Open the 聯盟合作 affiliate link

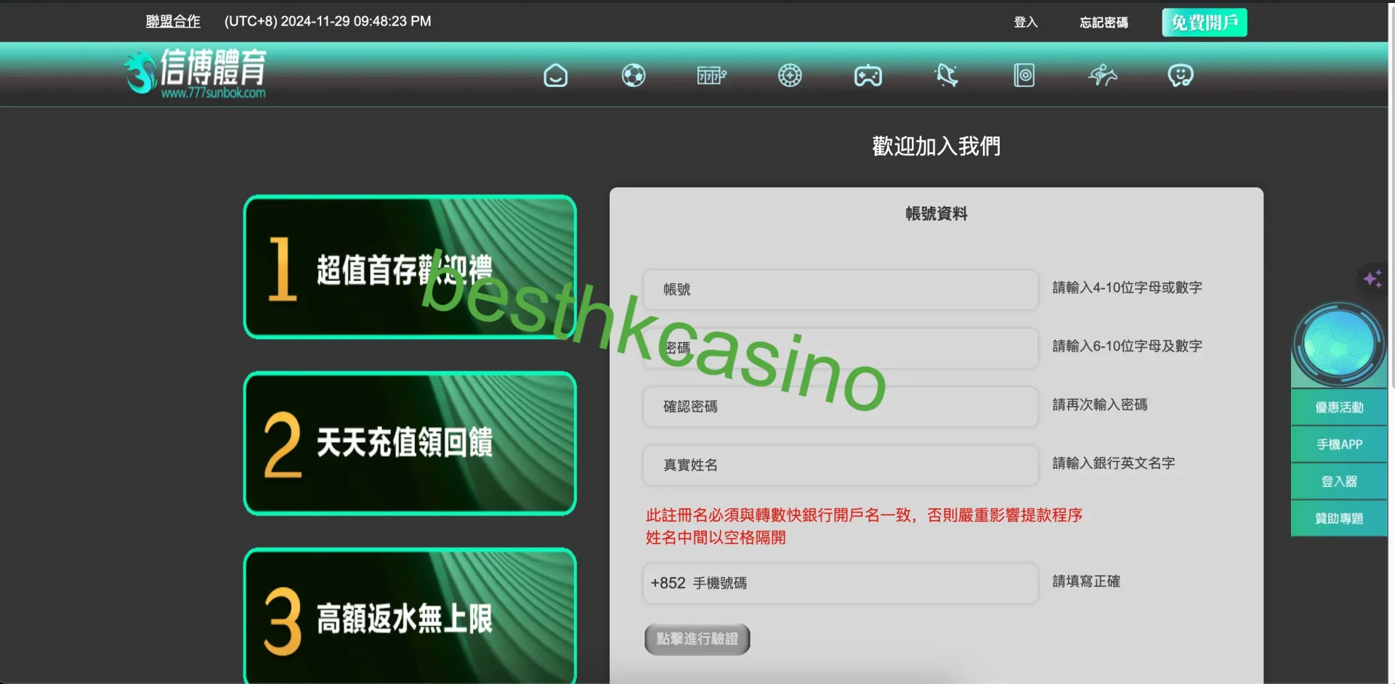click(x=173, y=21)
